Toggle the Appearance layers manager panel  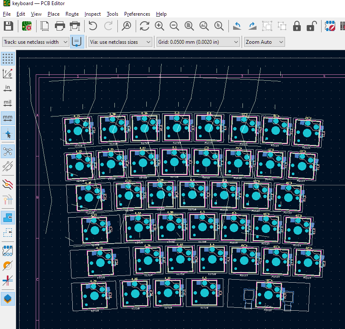[x=8, y=299]
